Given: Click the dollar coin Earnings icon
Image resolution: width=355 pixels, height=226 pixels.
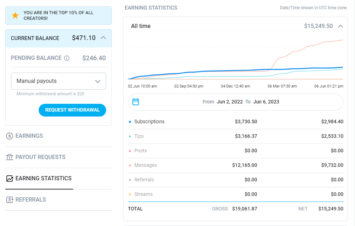Looking at the screenshot, I should click(10, 136).
